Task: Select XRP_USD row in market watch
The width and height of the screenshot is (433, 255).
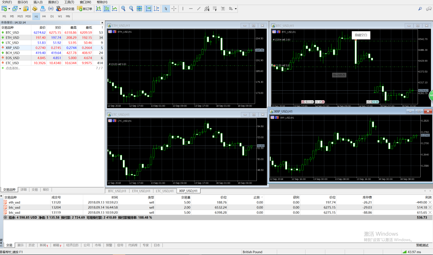Action: point(52,48)
